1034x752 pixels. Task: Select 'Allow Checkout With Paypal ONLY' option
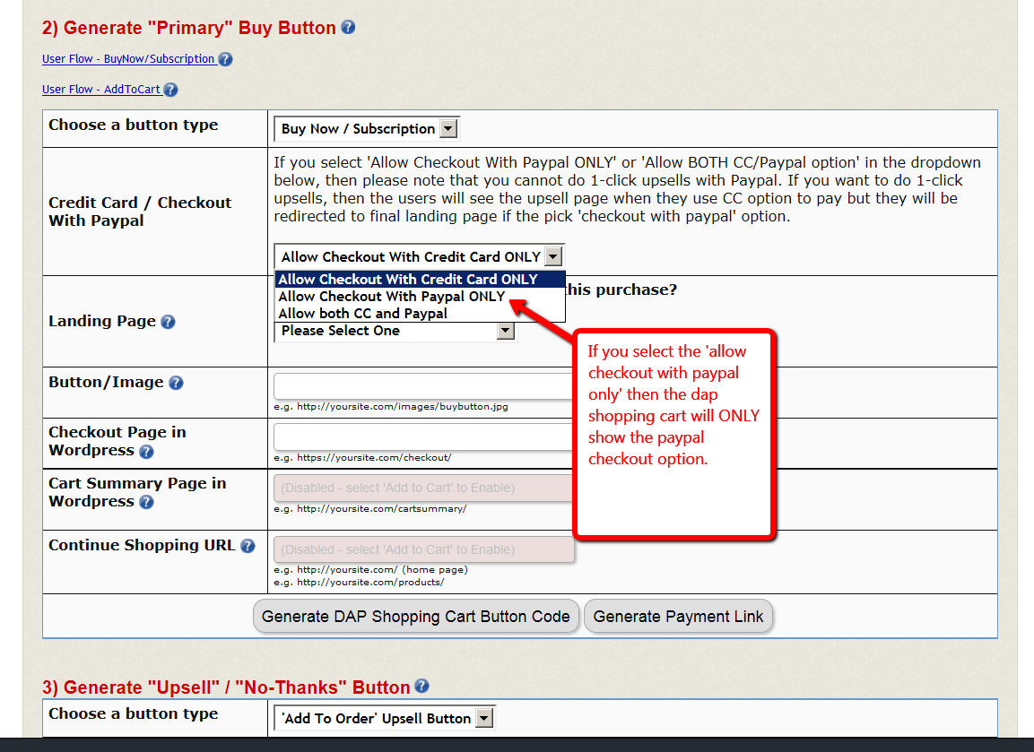tap(392, 297)
